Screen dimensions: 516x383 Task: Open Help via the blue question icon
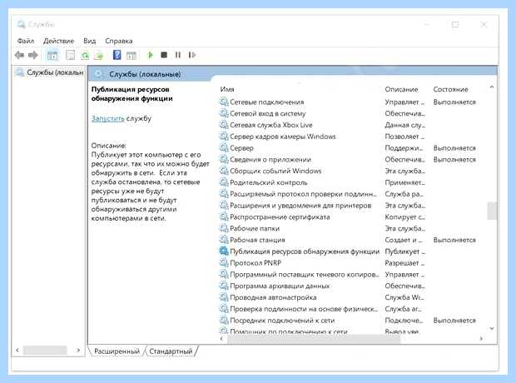117,55
